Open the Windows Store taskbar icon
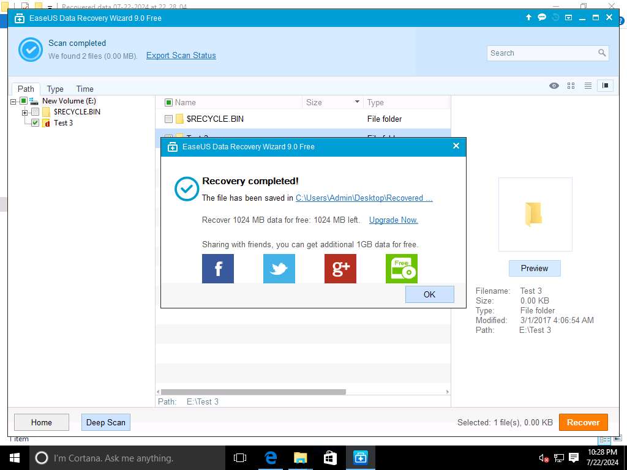627x470 pixels. pyautogui.click(x=330, y=458)
